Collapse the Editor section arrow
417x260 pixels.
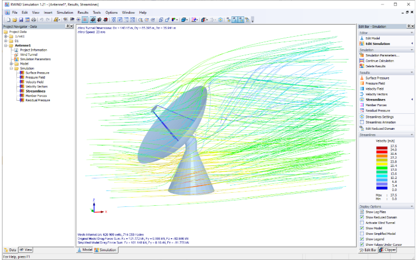(412, 33)
